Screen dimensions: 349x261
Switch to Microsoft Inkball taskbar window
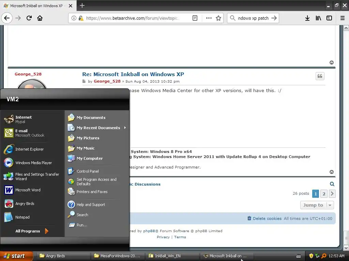tap(227, 256)
